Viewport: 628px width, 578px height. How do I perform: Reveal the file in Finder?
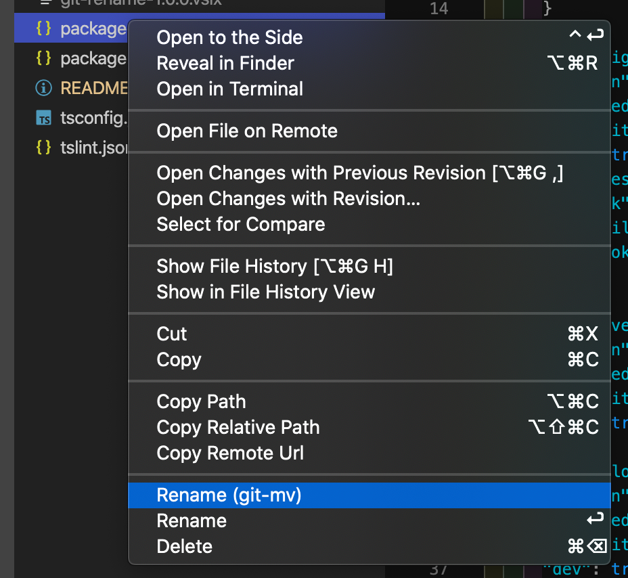click(x=225, y=64)
